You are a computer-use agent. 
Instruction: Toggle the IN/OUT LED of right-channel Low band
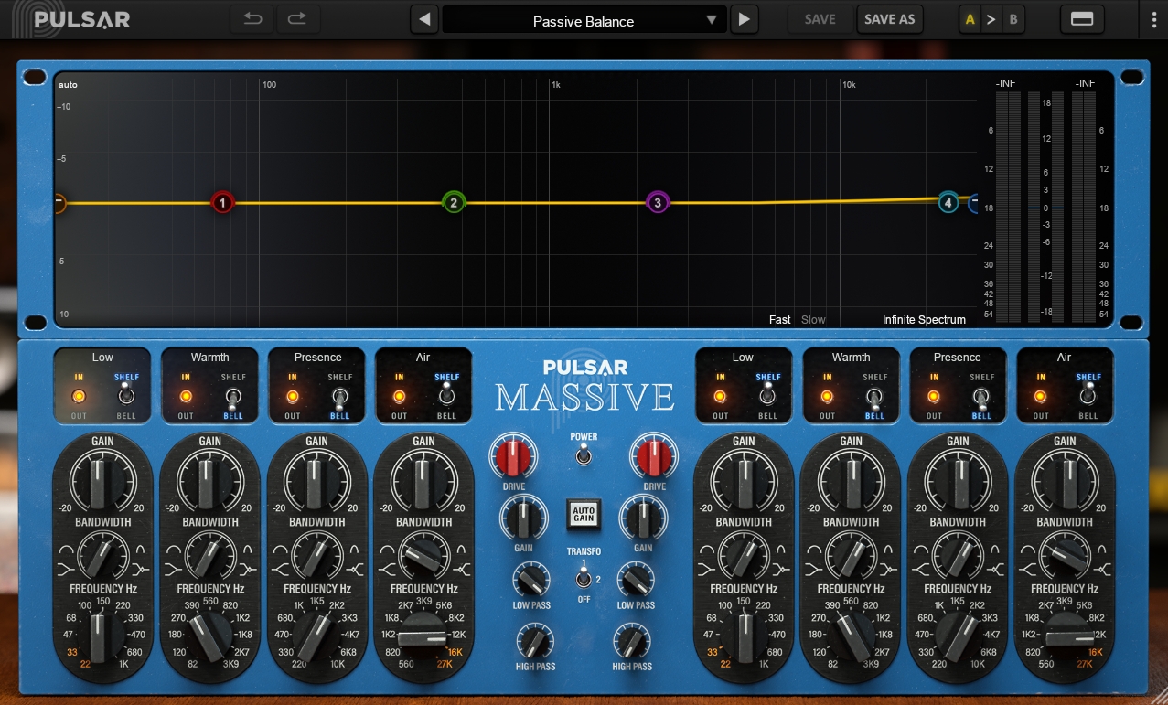720,396
